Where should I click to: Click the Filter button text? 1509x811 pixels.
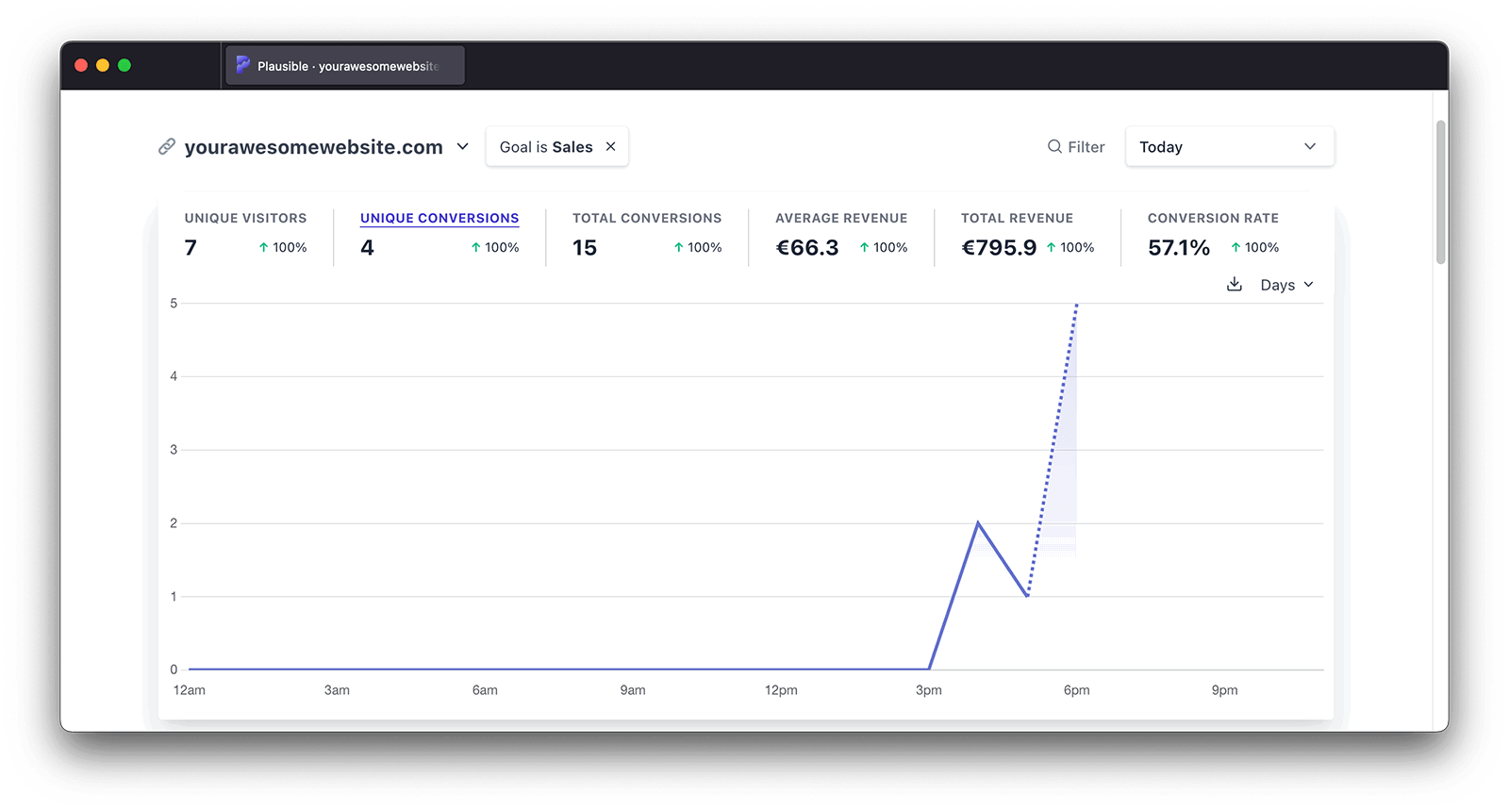(x=1086, y=147)
